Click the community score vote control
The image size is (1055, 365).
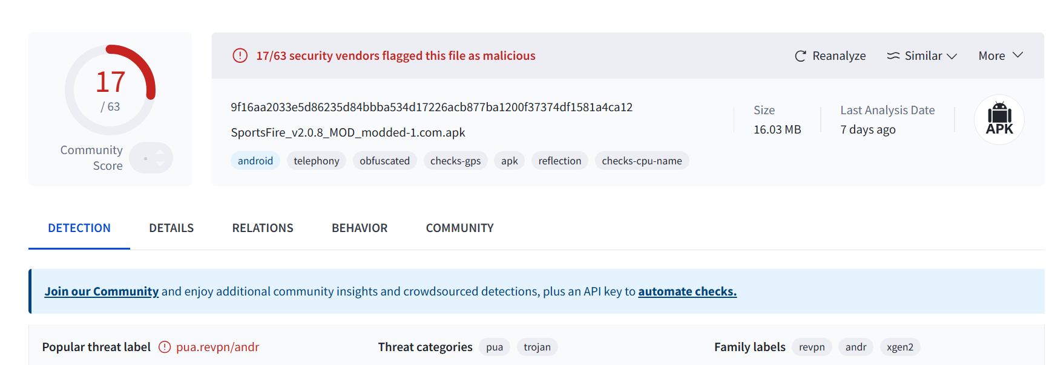pyautogui.click(x=151, y=158)
